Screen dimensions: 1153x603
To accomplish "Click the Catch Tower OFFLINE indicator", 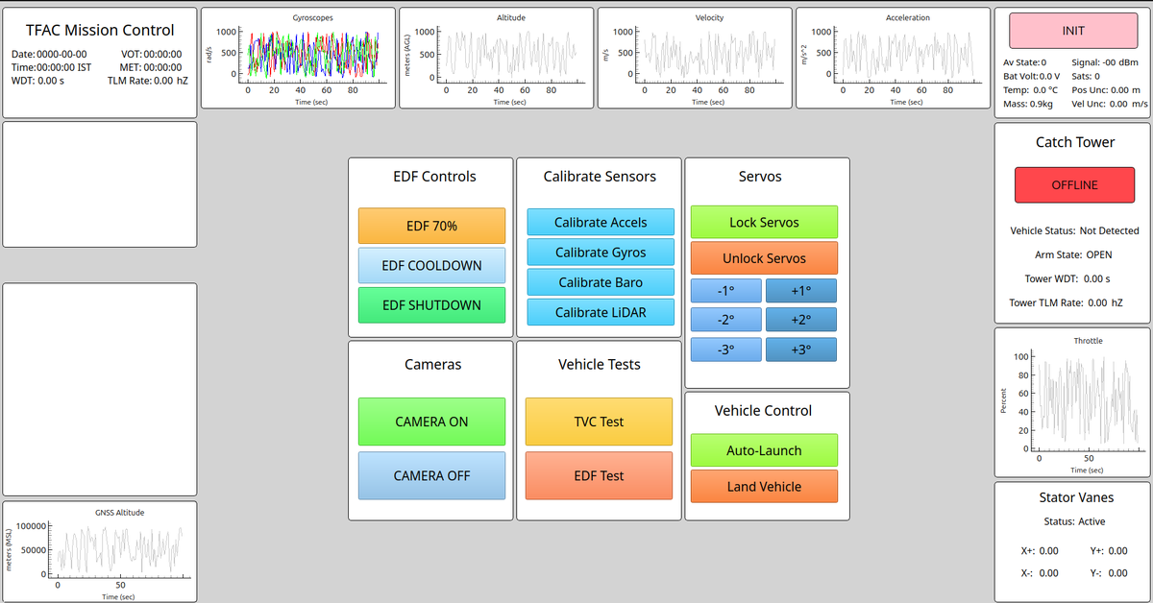I will coord(1074,184).
